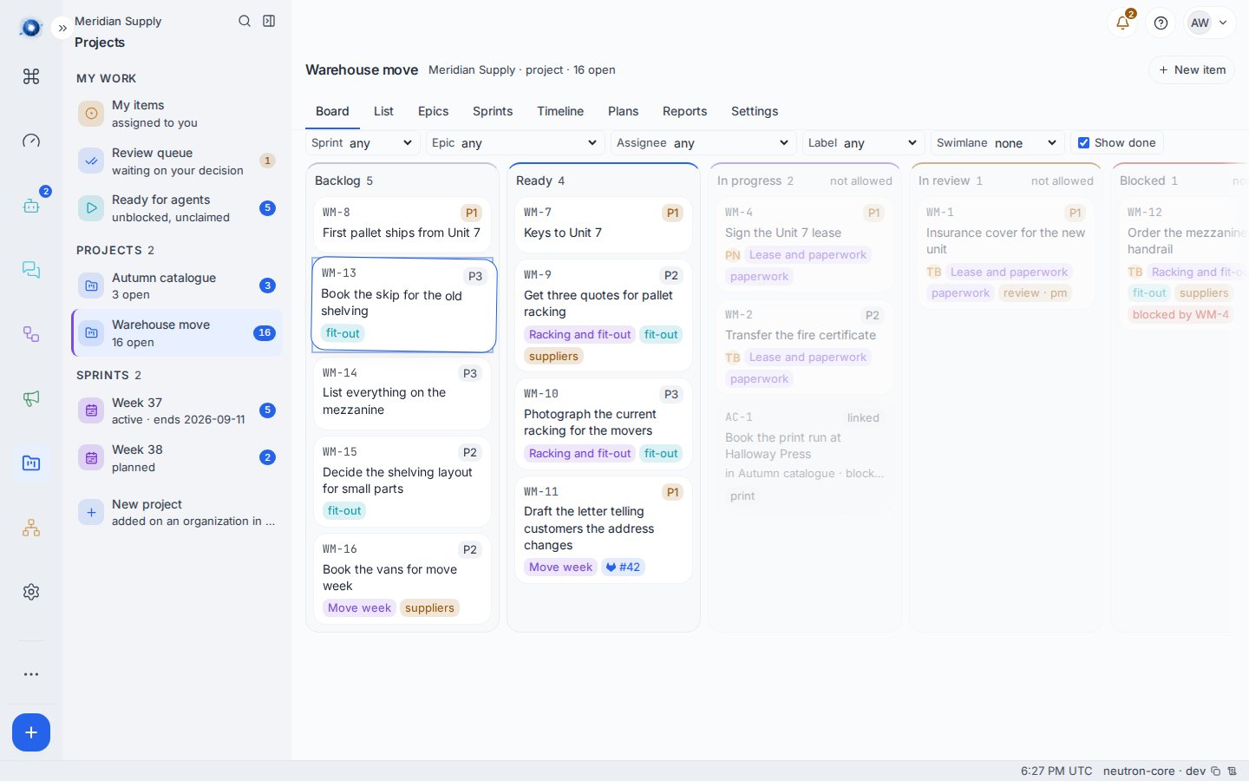The image size is (1249, 781).
Task: Open settings gear in left rail
Action: (31, 592)
